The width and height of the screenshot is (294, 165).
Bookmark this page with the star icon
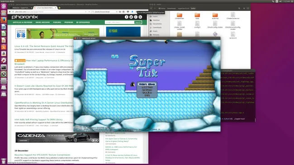pos(120,12)
